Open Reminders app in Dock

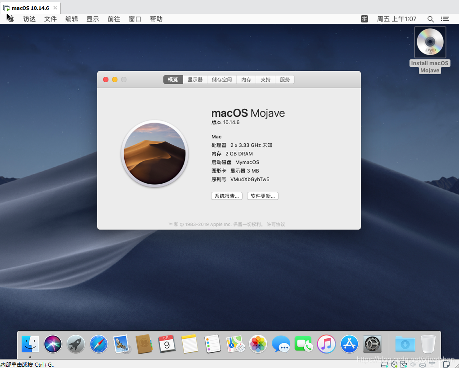click(x=212, y=344)
